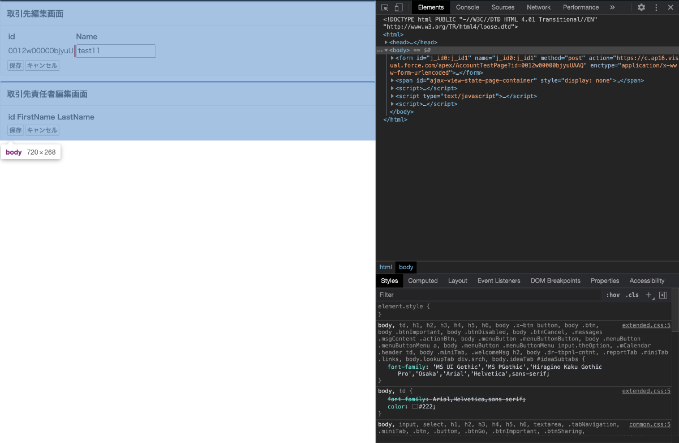Click the 取引先編集画面 heading
The image size is (679, 443).
pyautogui.click(x=35, y=14)
